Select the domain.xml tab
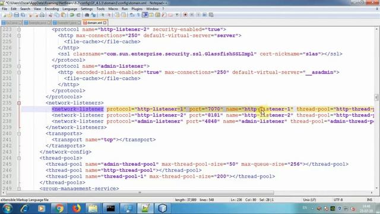 pos(94,23)
